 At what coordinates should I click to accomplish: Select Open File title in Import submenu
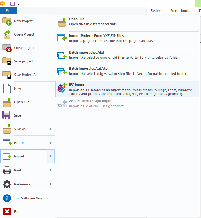76,19
